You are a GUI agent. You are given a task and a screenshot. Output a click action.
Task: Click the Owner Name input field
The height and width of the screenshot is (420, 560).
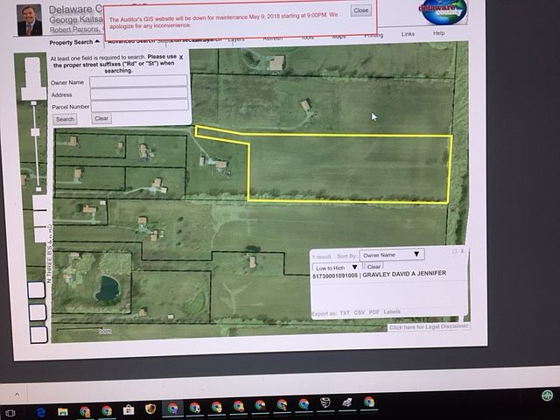pos(138,81)
